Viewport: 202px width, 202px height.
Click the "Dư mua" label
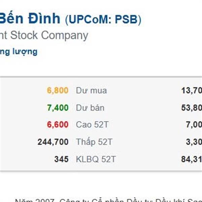91,91
